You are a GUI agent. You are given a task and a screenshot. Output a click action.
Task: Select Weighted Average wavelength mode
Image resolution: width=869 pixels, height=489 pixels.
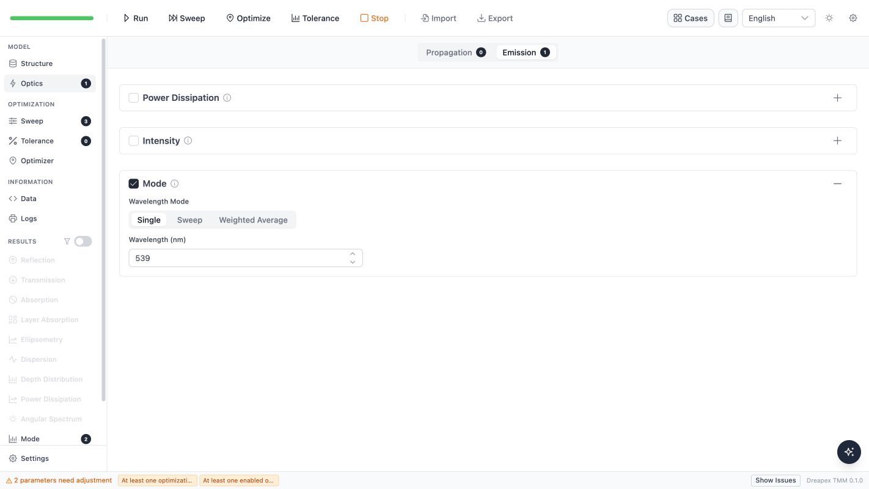coord(253,220)
